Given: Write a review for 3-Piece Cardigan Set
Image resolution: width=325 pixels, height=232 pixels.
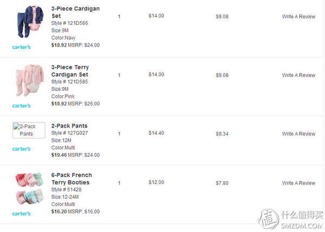Looking at the screenshot, I should click(x=298, y=17).
